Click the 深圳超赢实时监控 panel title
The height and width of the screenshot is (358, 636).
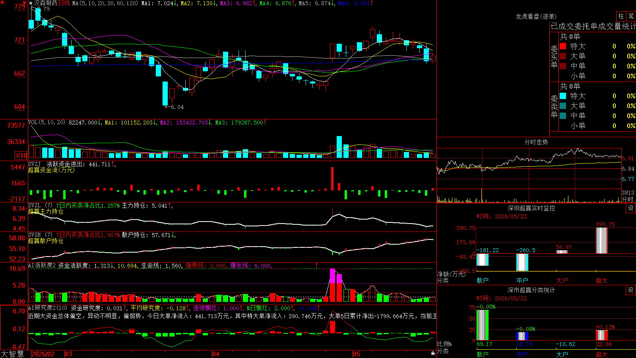point(531,208)
